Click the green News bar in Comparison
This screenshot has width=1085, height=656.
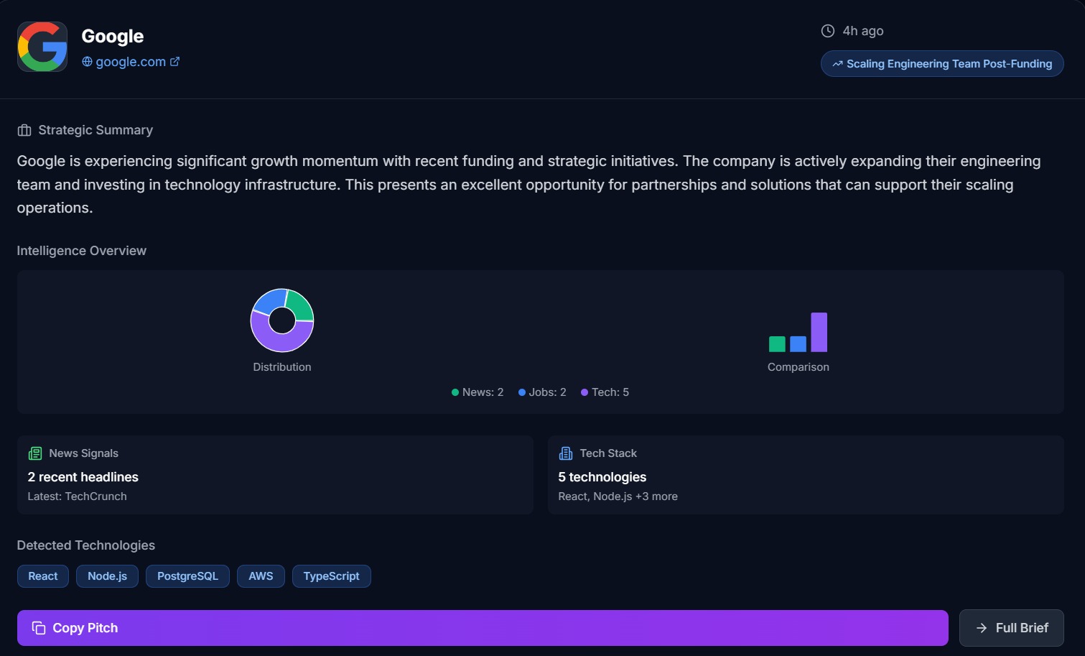(777, 344)
